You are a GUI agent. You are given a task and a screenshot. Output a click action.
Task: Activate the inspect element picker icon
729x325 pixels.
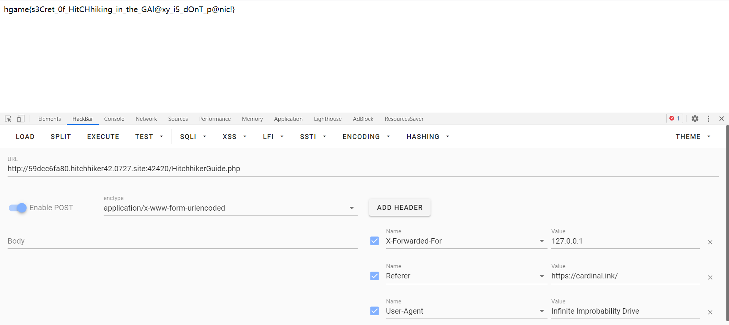tap(8, 119)
